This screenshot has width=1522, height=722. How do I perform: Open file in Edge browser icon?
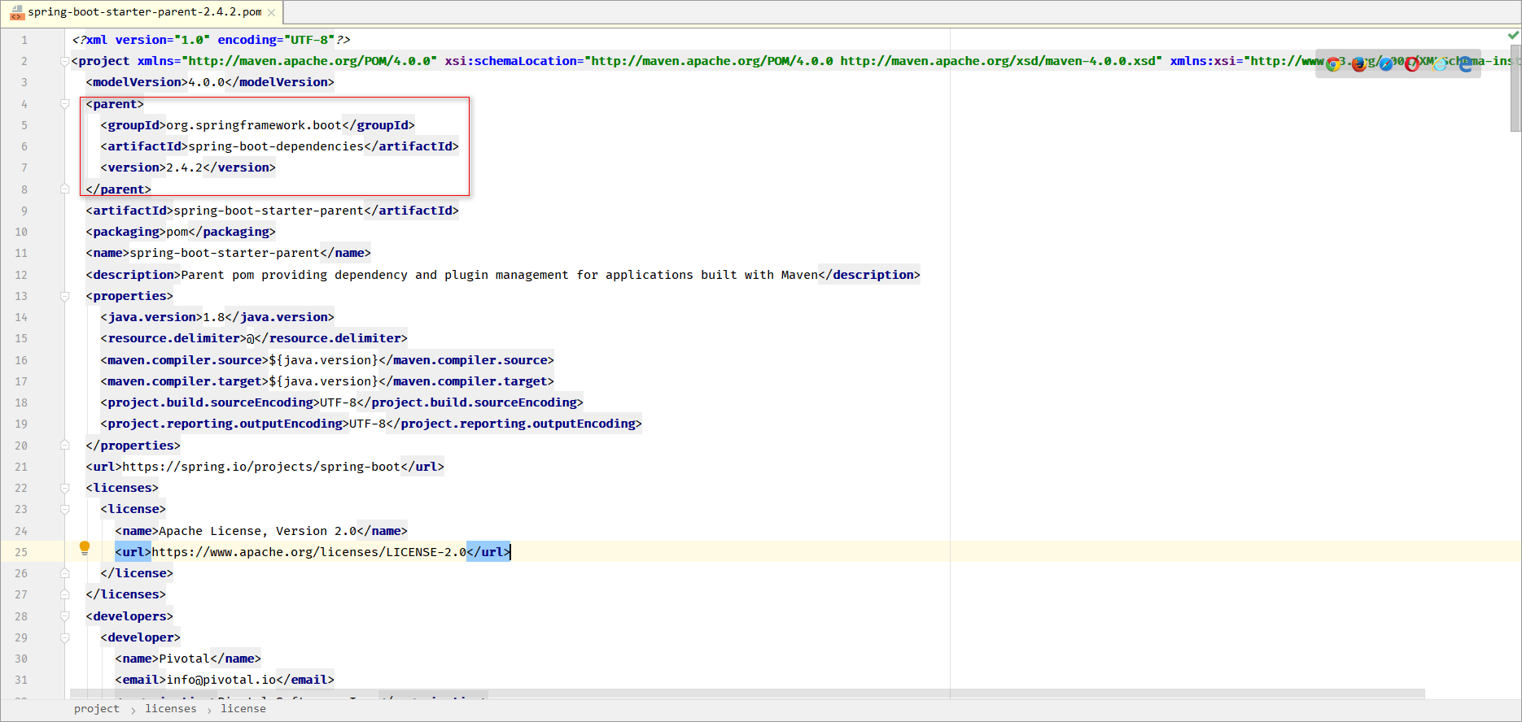1465,64
